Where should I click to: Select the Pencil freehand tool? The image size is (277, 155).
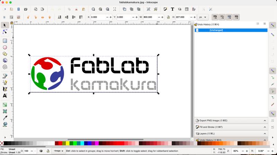(5, 82)
